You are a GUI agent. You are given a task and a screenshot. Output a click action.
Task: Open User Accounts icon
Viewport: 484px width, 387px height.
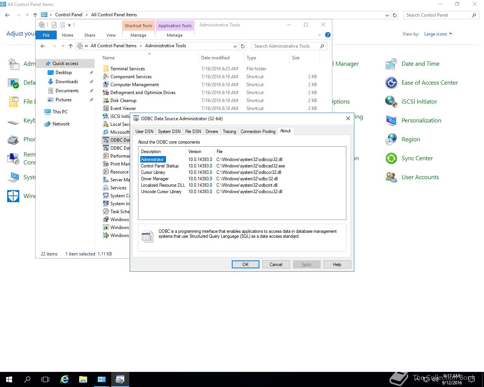point(391,177)
